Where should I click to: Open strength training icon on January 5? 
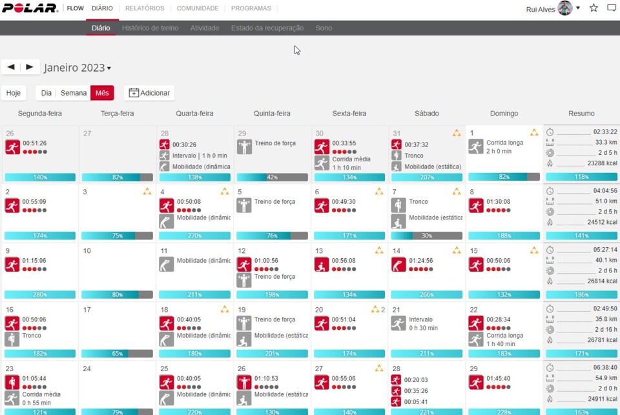point(244,205)
